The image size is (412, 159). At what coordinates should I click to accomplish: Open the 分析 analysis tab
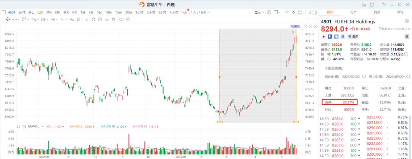pos(353,12)
